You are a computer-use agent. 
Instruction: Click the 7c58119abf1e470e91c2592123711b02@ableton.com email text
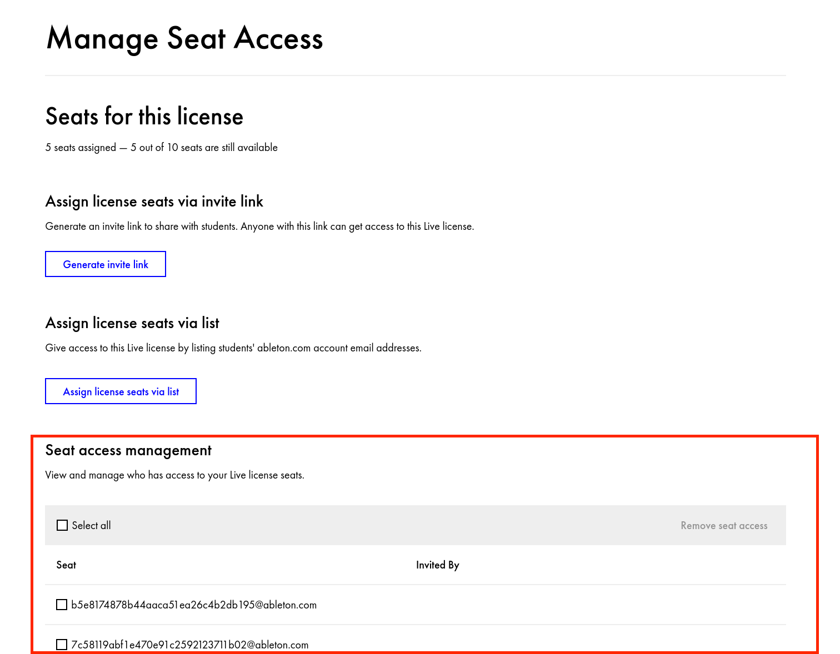pyautogui.click(x=189, y=645)
